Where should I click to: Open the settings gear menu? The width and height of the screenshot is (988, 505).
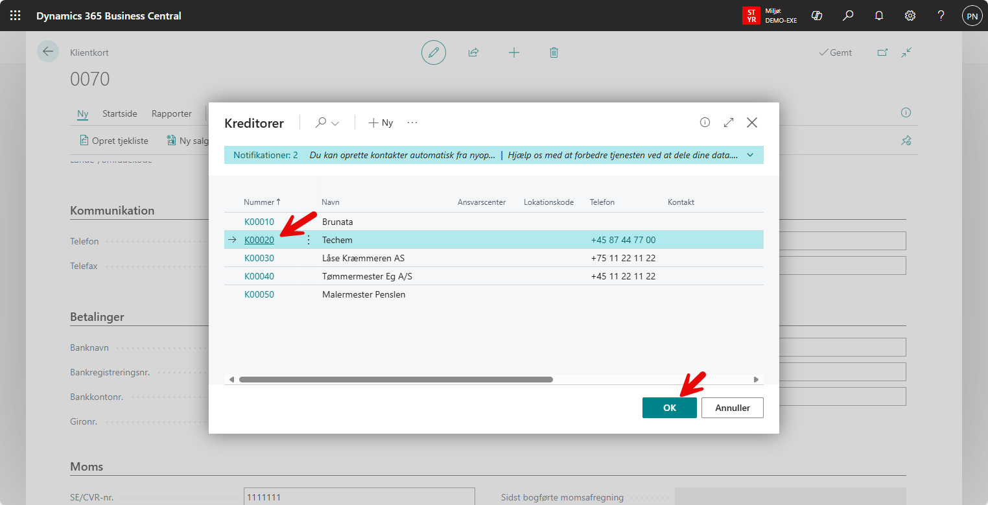coord(910,16)
